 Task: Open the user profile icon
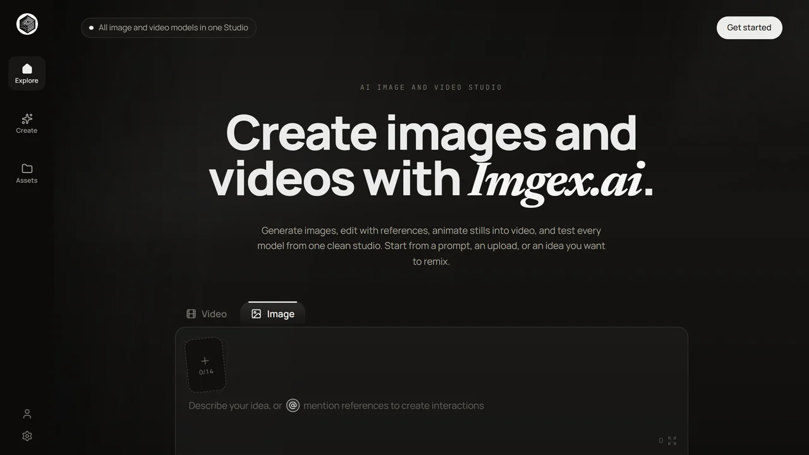tap(27, 414)
